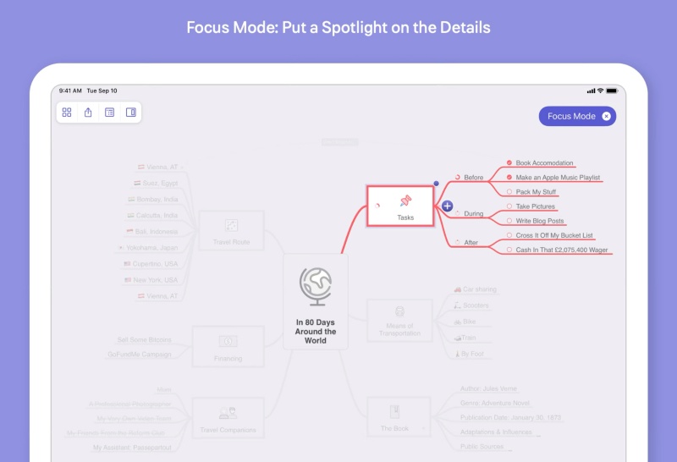Select the Travel Route node
This screenshot has height=462, width=677.
231,231
